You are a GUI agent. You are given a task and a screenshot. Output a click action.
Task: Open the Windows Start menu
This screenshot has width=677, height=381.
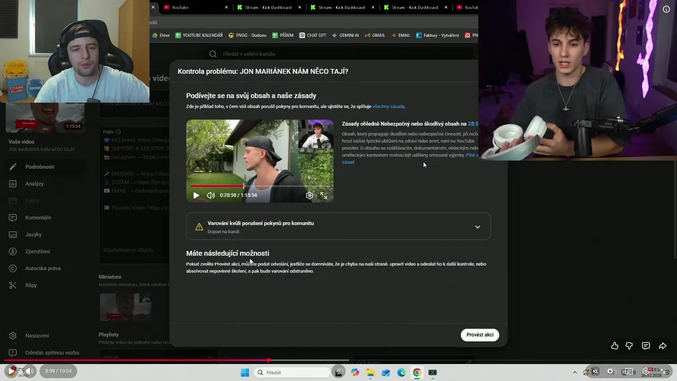click(245, 373)
